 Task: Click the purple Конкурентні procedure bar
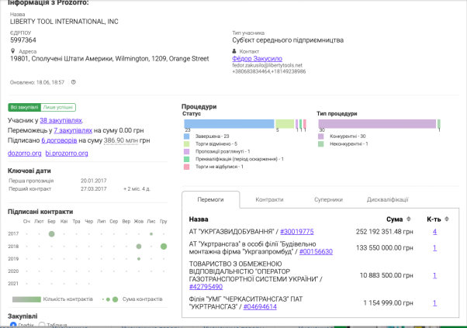point(377,123)
